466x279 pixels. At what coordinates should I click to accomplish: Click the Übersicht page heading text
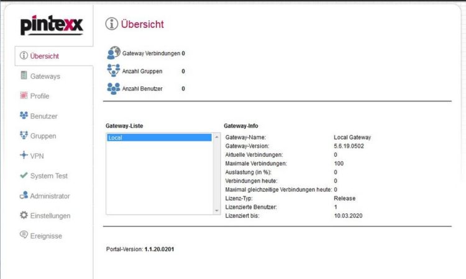(142, 24)
